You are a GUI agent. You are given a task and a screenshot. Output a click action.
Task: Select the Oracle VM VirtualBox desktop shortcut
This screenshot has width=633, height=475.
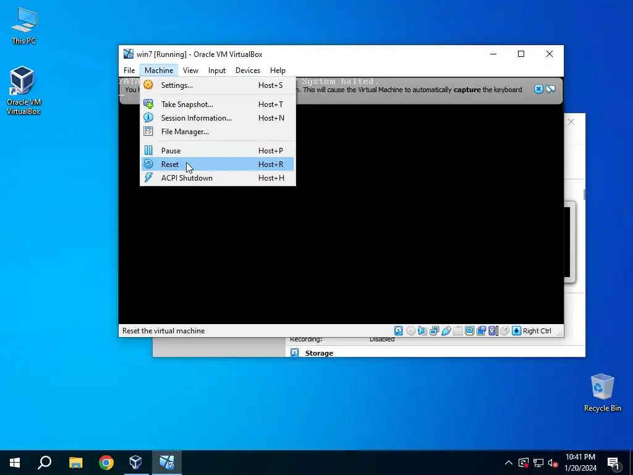coord(23,90)
